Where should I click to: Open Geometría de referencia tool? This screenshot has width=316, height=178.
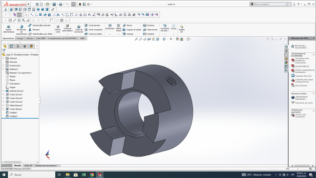165,28
